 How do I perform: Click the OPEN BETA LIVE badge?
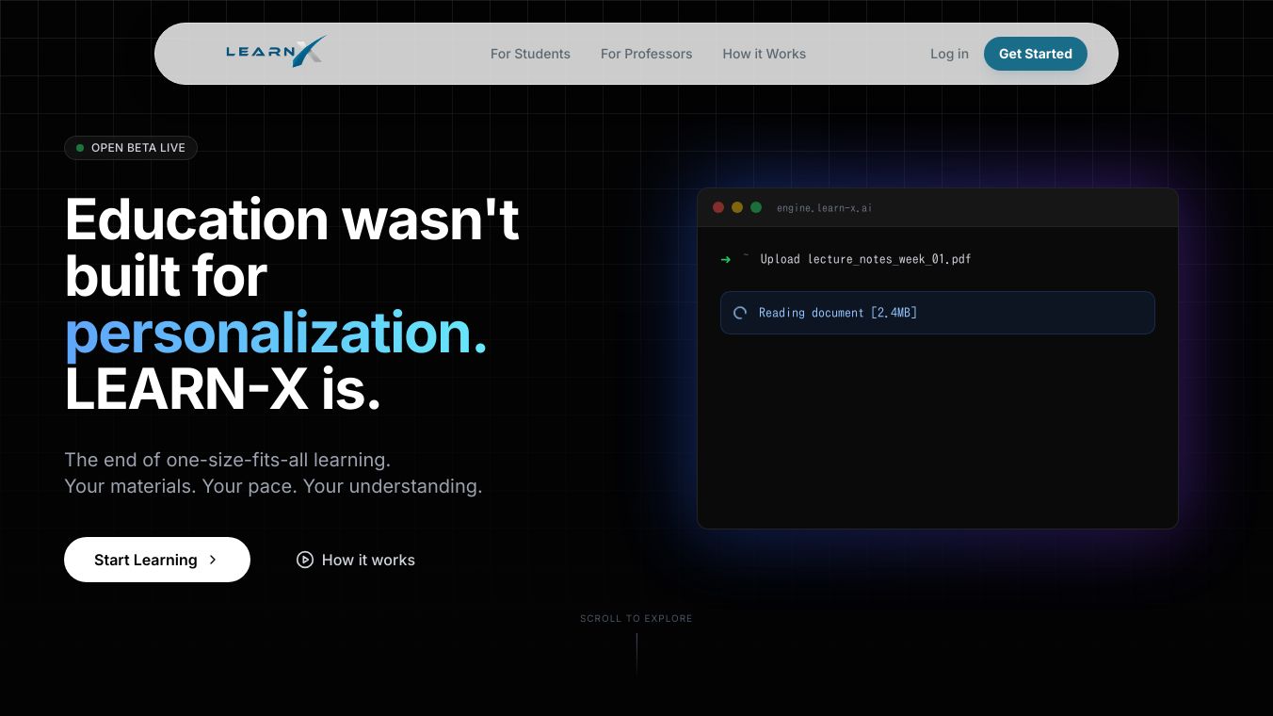(131, 148)
